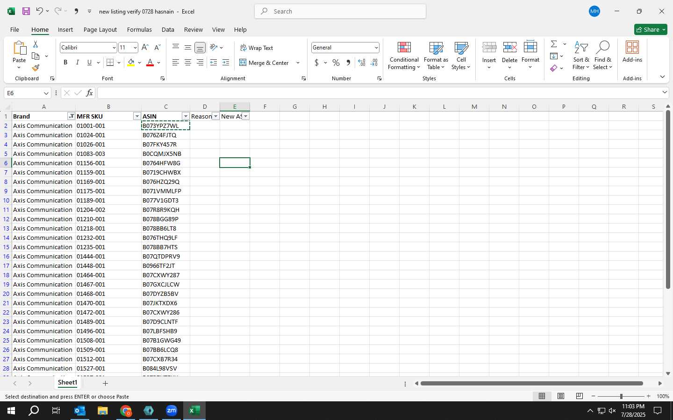The image size is (673, 420).
Task: Open Zoom app from the Windows taskbar
Action: [x=172, y=411]
